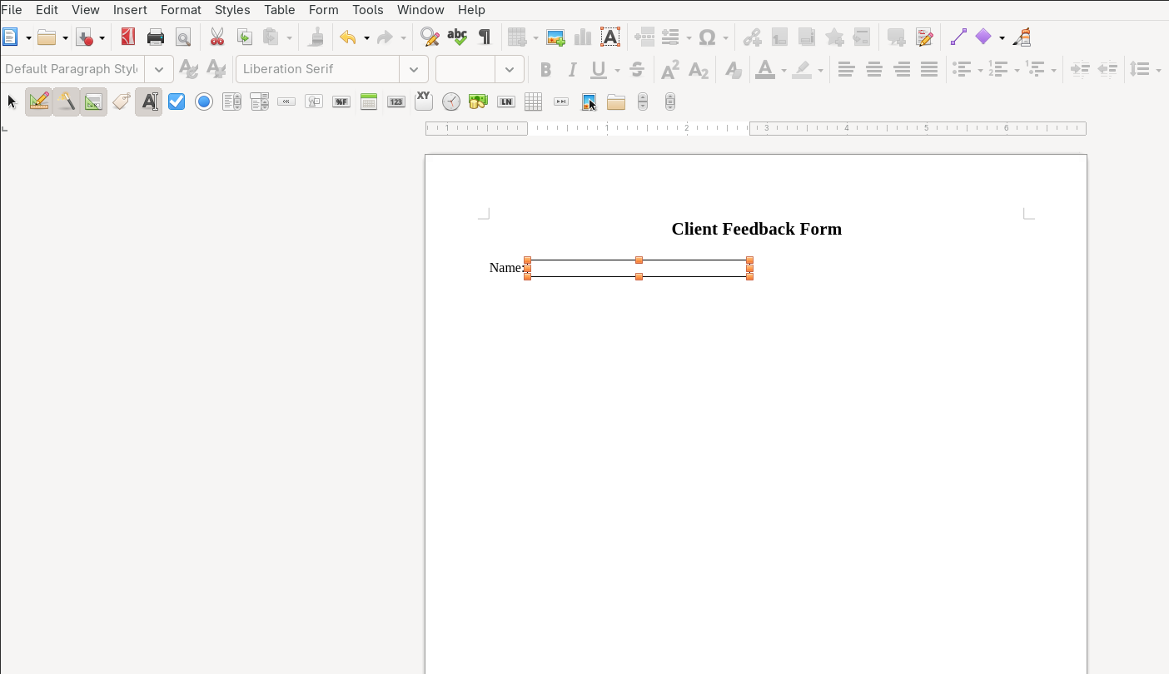Expand the Line Spacing dropdown
This screenshot has height=674, width=1169.
1158,70
